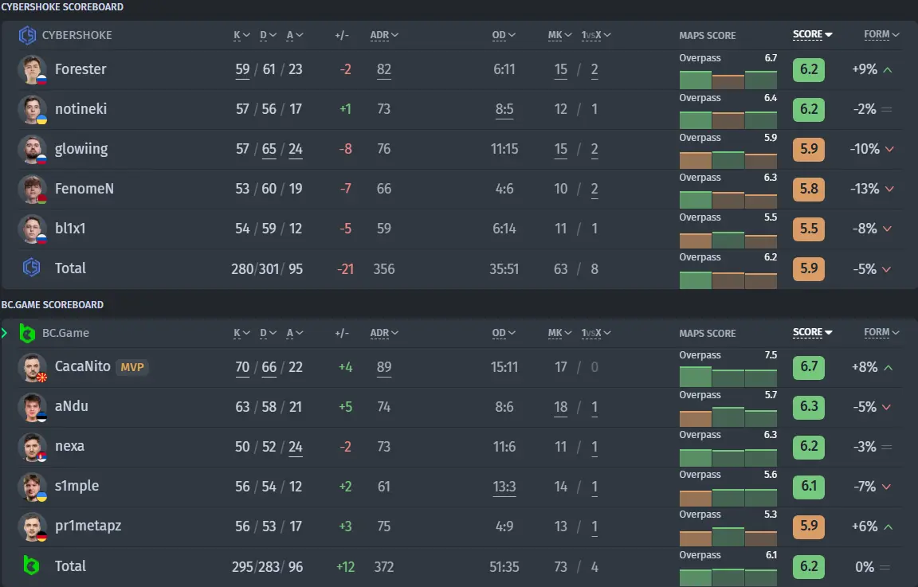
Task: Sort CYBERSHOKE table by ADR
Action: [x=384, y=35]
